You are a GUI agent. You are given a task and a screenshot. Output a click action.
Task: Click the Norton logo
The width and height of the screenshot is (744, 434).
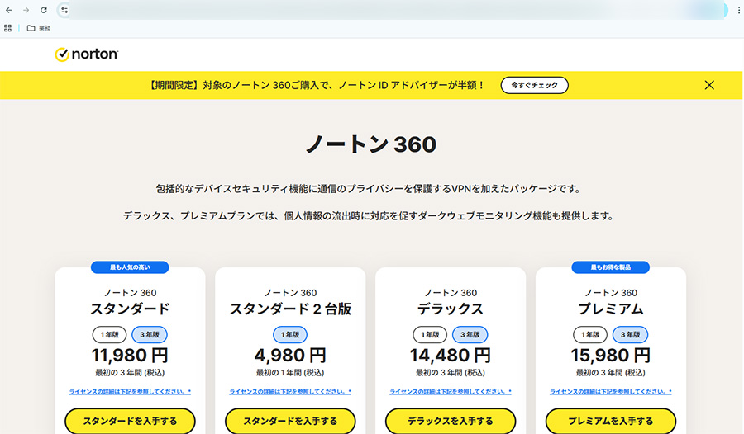87,54
